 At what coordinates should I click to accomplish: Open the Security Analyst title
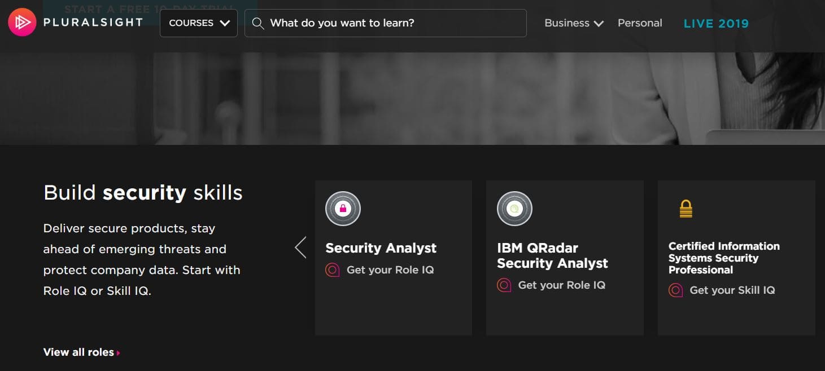(x=381, y=248)
